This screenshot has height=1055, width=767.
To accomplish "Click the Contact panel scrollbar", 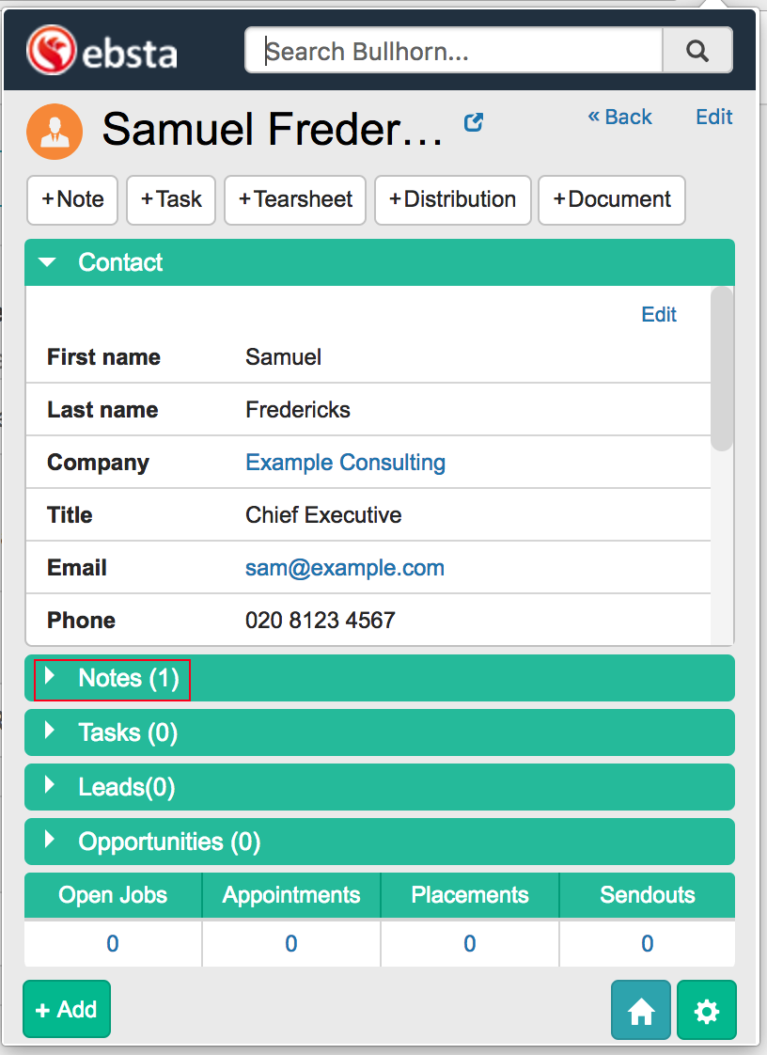I will 721,369.
